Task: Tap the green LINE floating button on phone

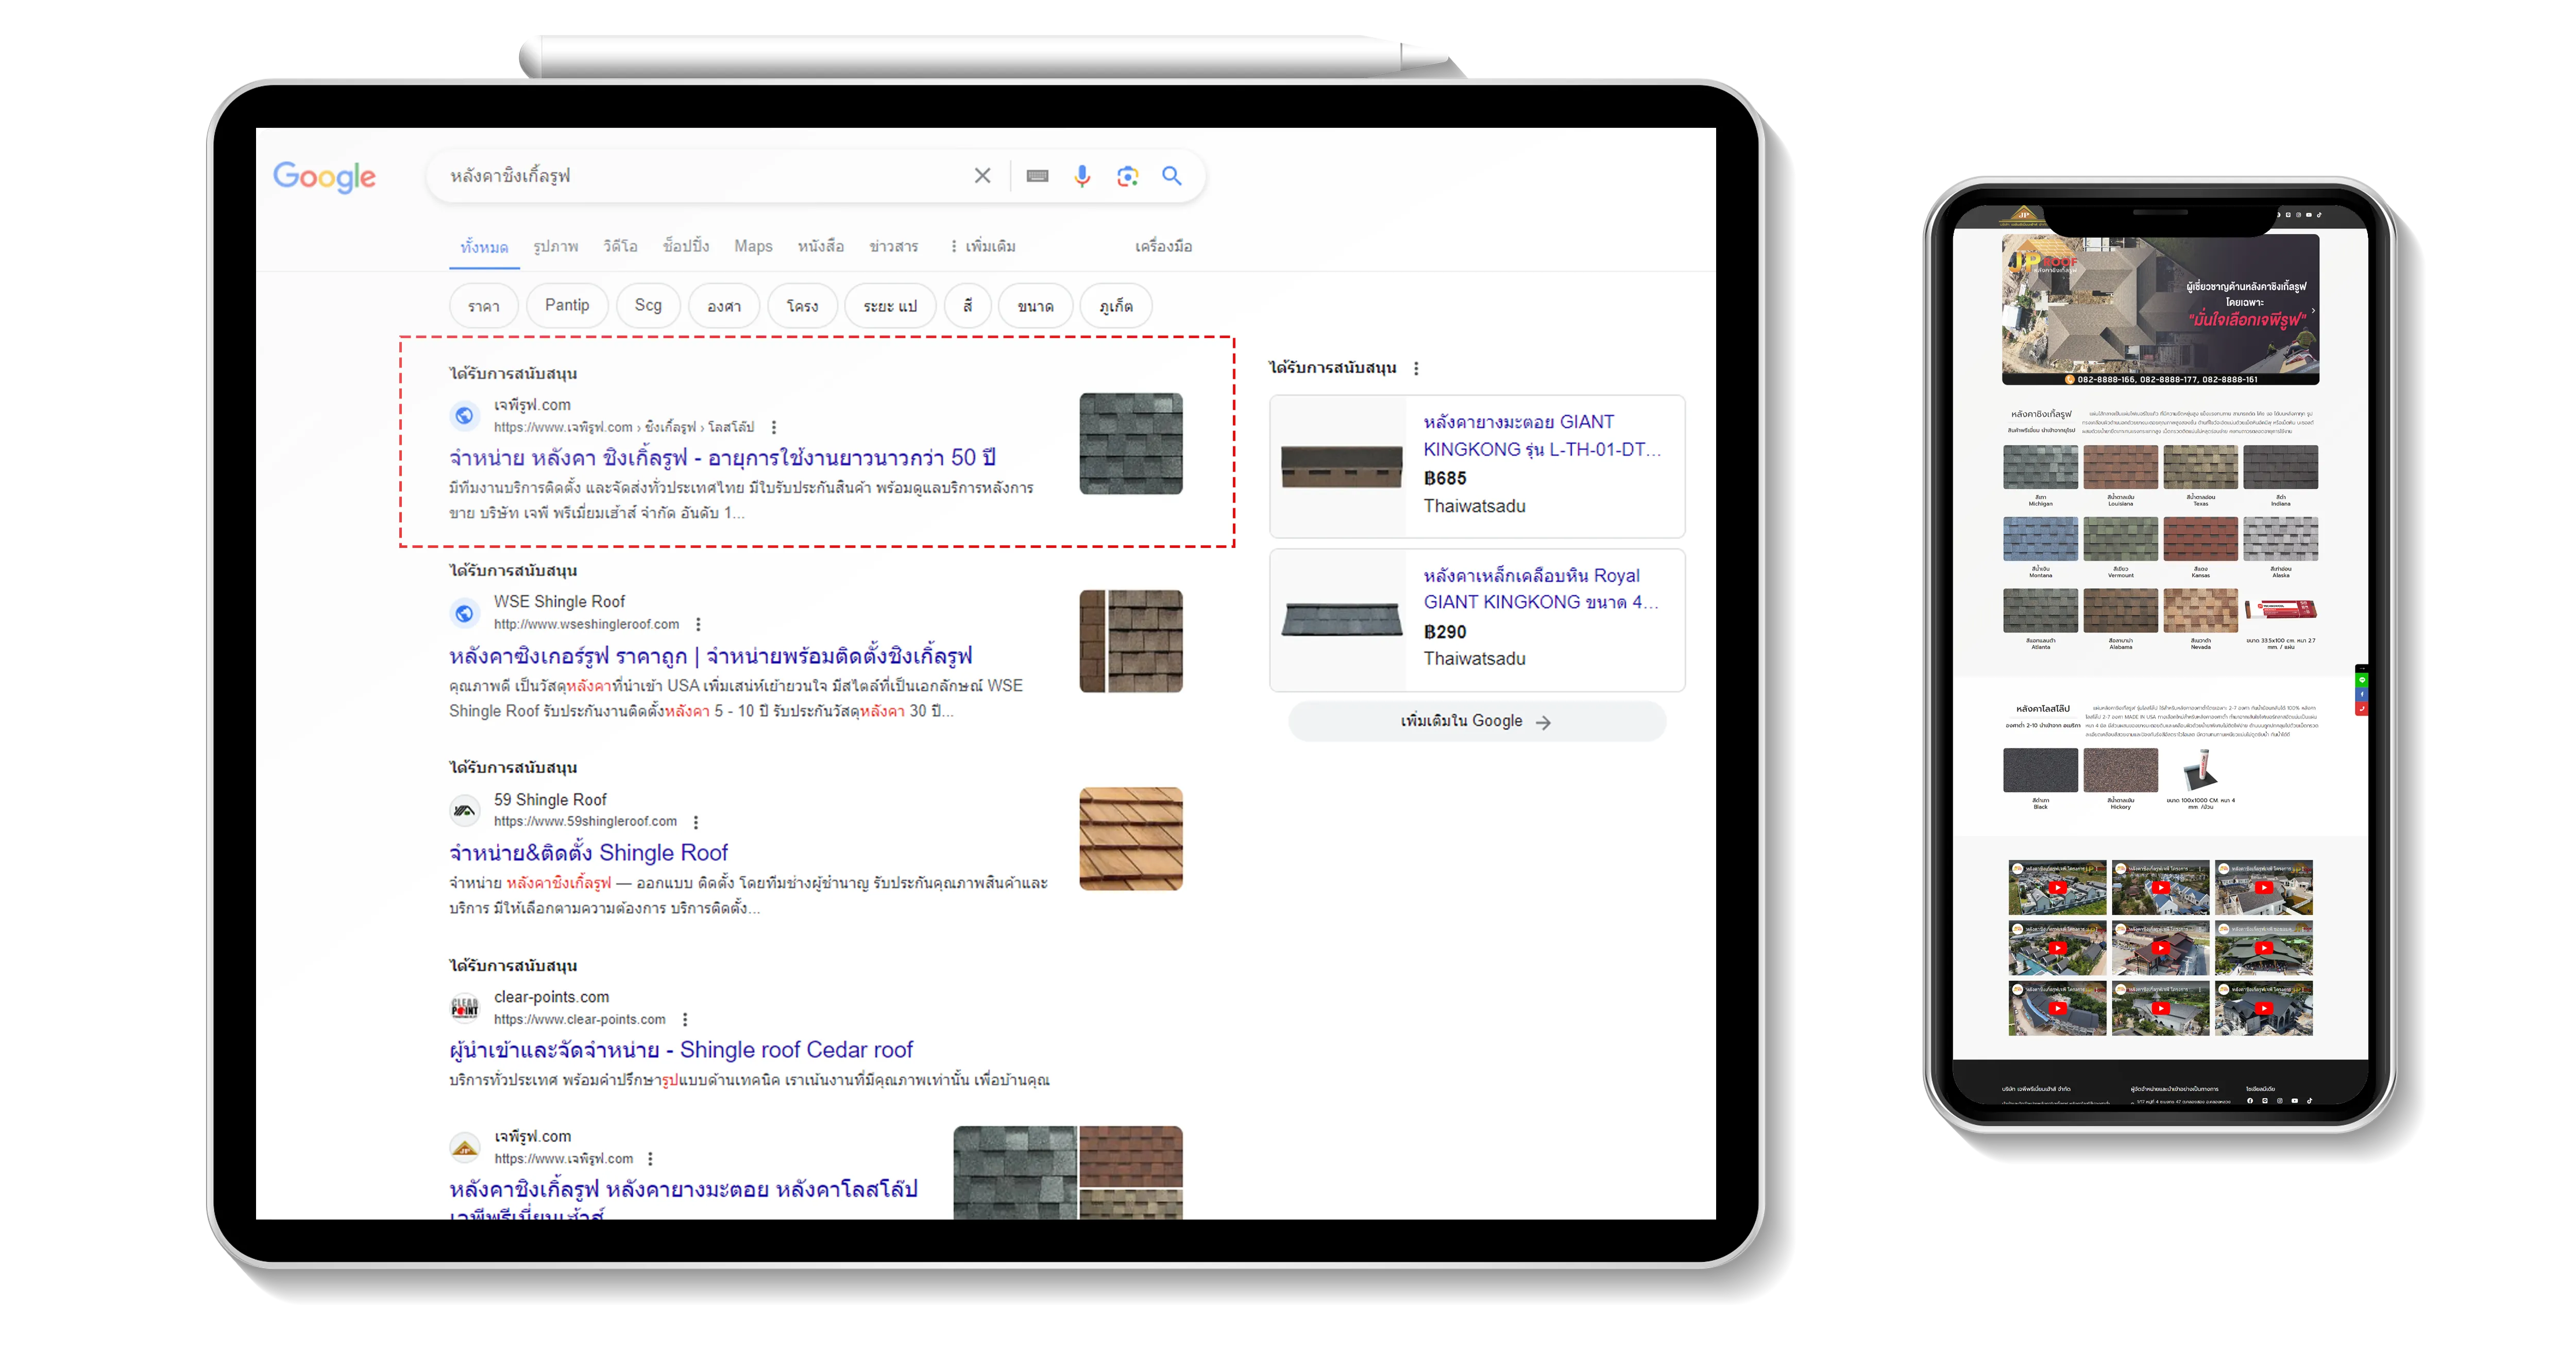Action: coord(2362,680)
